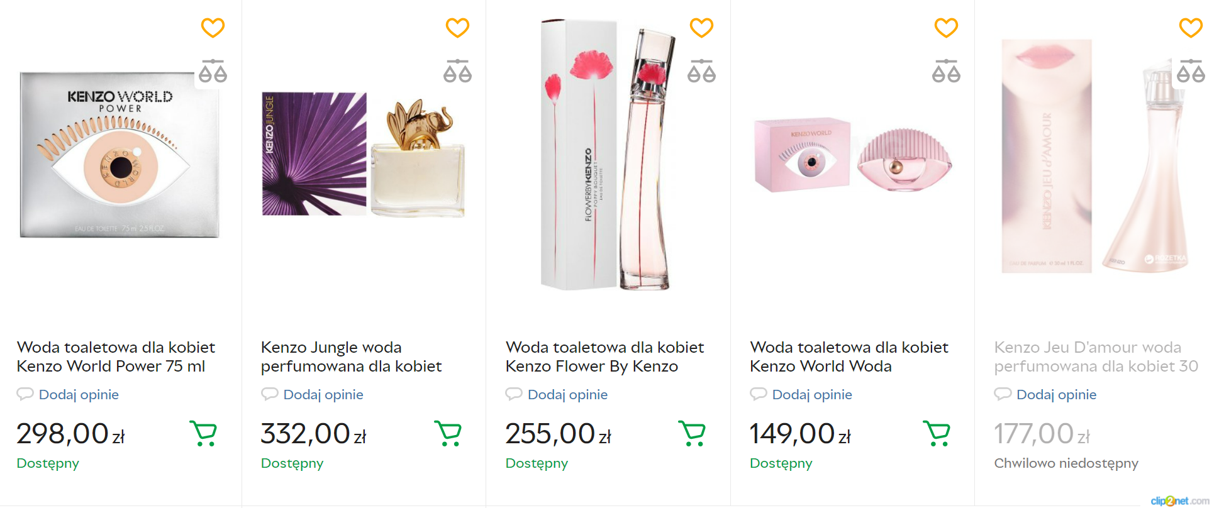Image resolution: width=1219 pixels, height=508 pixels.
Task: Add review for Kenzo Jungle perfume
Action: point(323,395)
